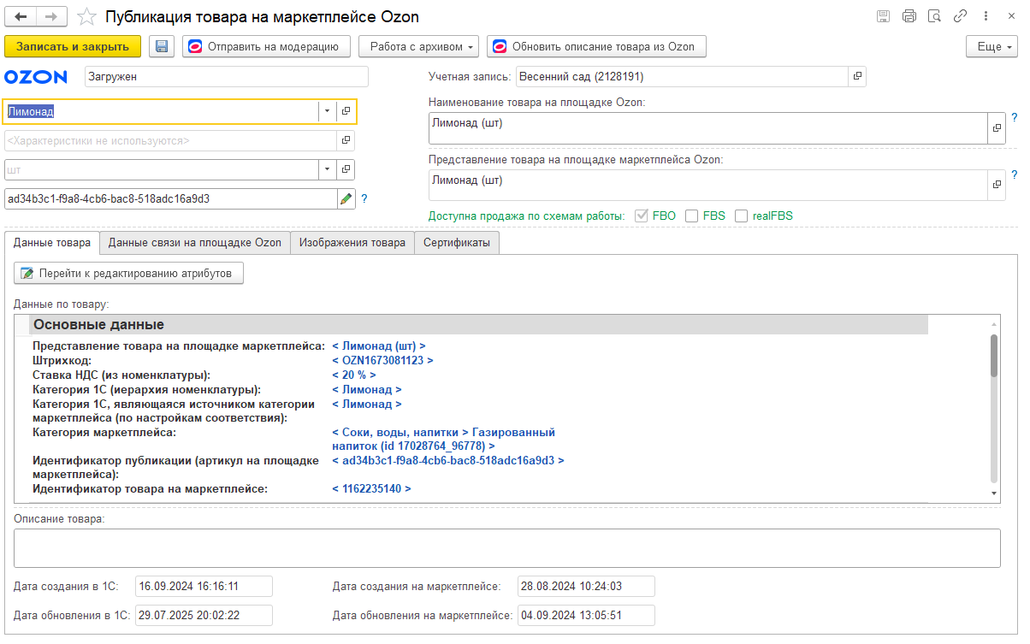Screen dimensions: 1030x644
Task: Click the preview report icon
Action: [x=934, y=16]
